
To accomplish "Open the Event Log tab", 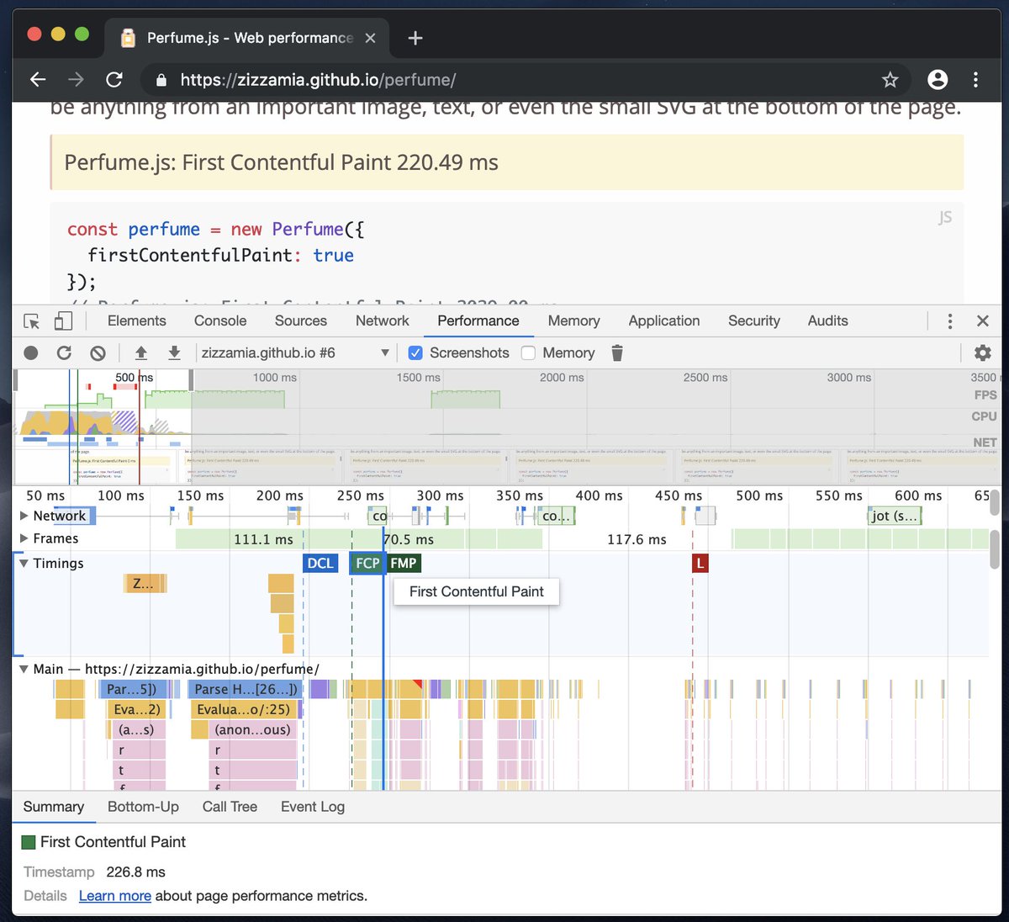I will click(313, 807).
